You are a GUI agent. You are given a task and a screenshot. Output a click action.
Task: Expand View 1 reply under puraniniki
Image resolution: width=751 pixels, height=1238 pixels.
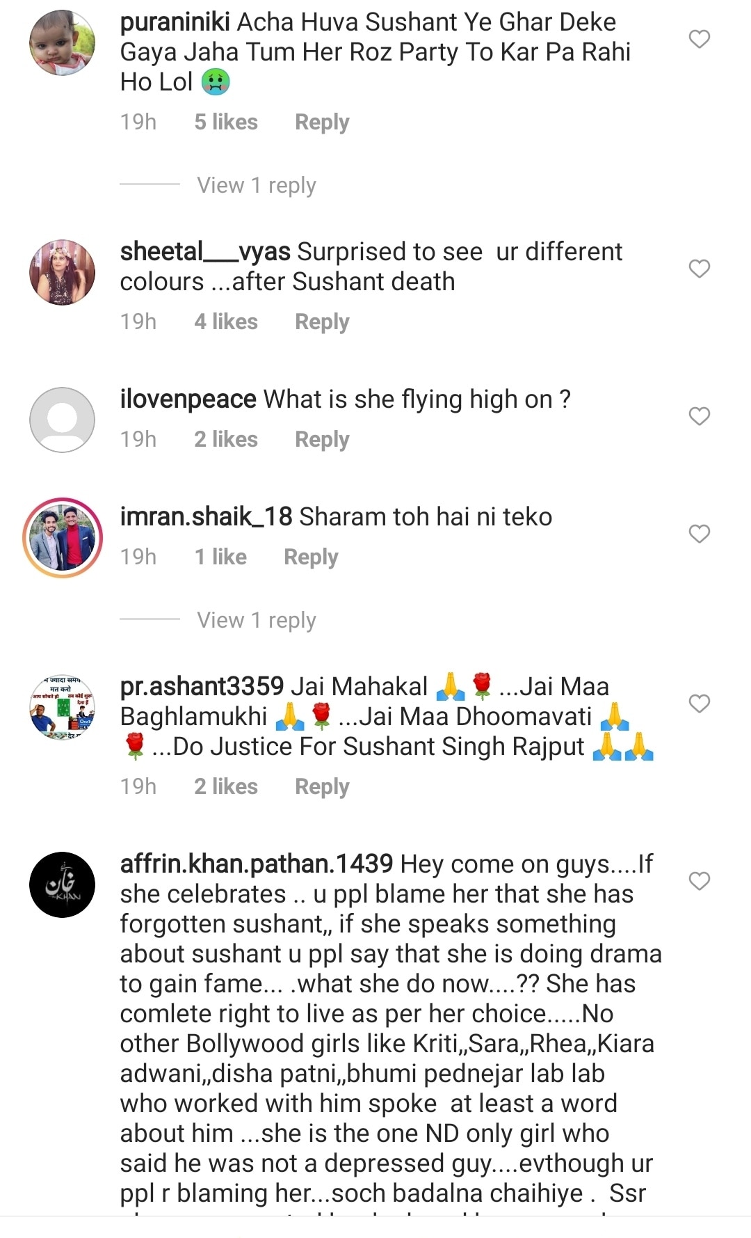[257, 185]
